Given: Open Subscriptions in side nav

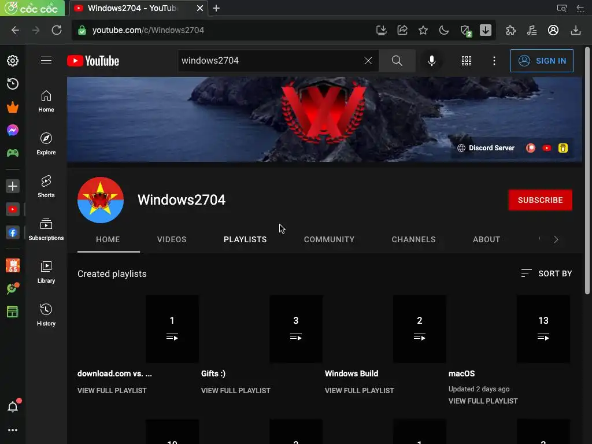Looking at the screenshot, I should point(46,229).
